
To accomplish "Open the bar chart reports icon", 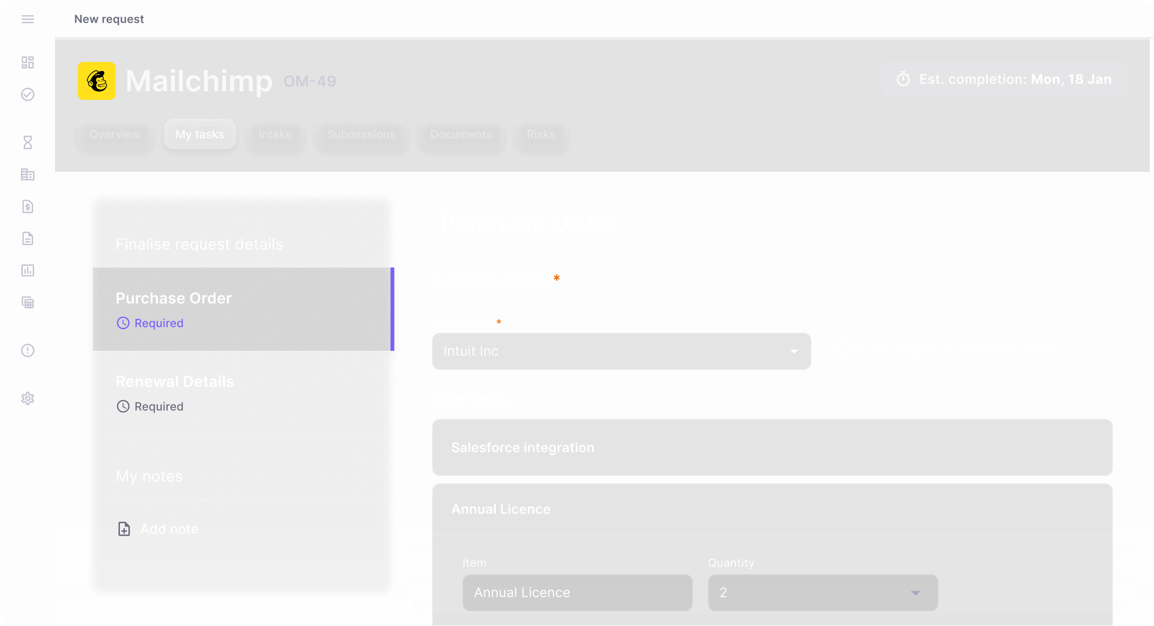I will coord(27,270).
